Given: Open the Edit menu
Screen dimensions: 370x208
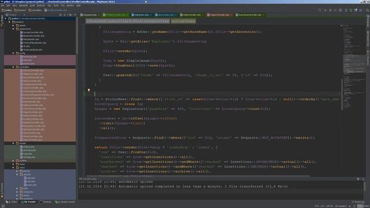Looking at the screenshot, I should 8,6.
